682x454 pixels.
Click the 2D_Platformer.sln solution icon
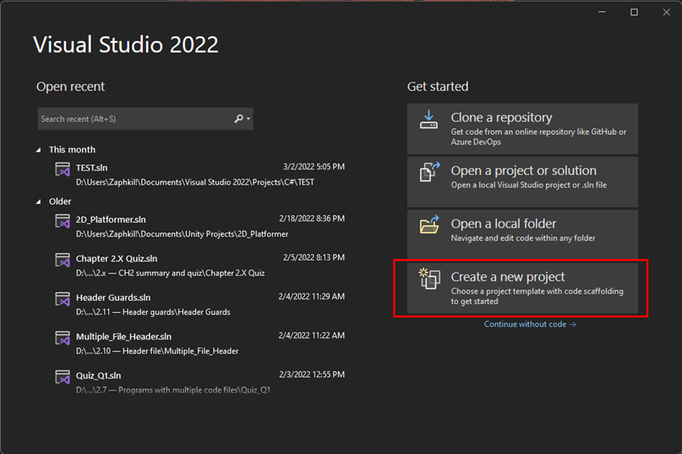pyautogui.click(x=63, y=221)
